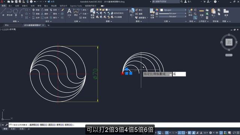Image resolution: width=240 pixels, height=135 pixels.
Task: Expand the Properties panel title
Action: [167, 21]
